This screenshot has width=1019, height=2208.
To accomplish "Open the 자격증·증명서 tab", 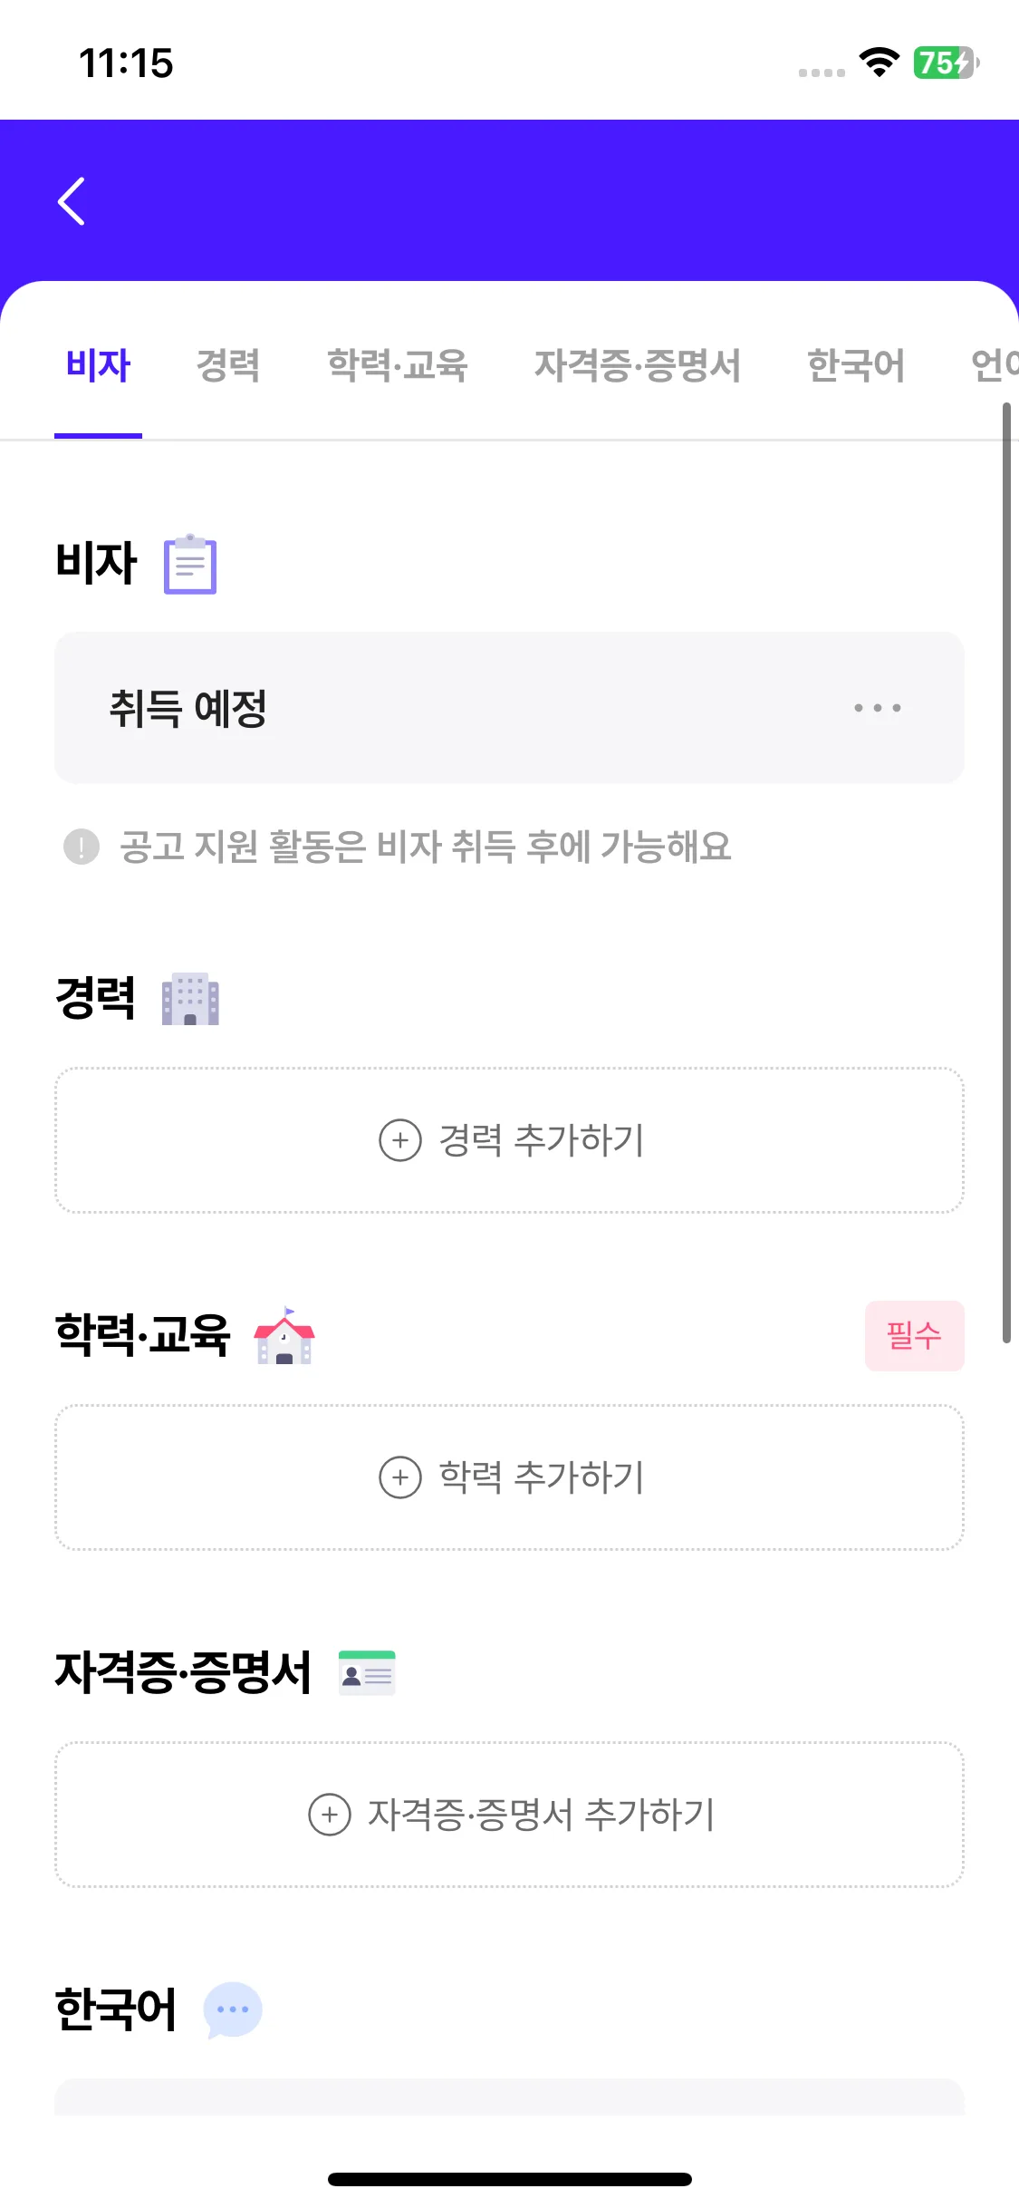I will coord(637,365).
